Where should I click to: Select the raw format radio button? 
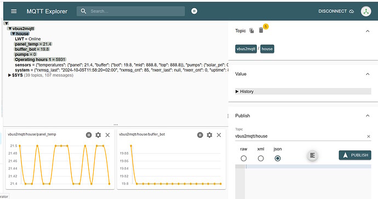(x=243, y=159)
